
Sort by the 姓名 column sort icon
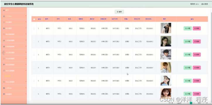pyautogui.click(x=72, y=19)
